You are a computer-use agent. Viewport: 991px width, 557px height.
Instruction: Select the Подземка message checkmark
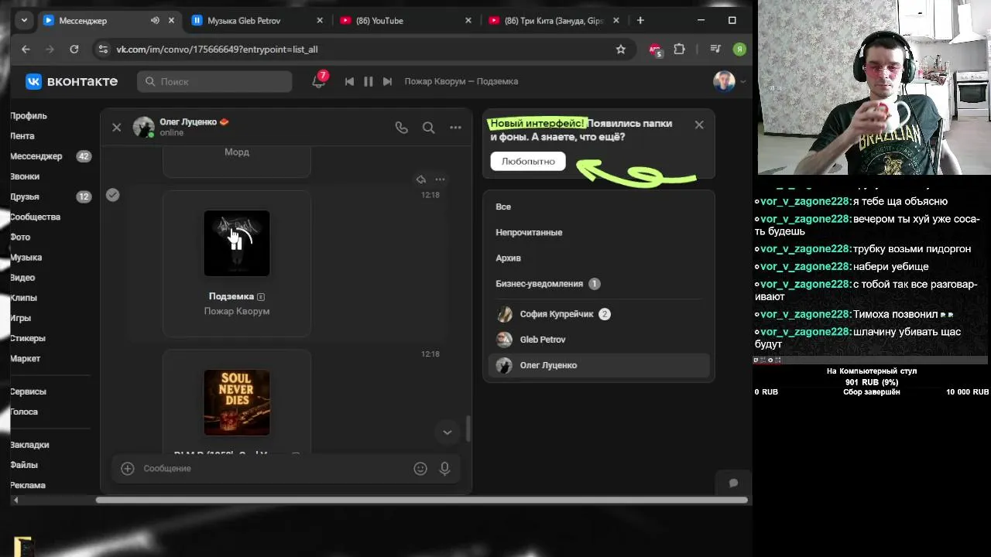pyautogui.click(x=113, y=195)
